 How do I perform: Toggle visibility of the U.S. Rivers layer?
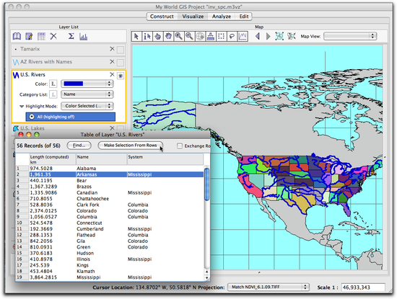pos(121,76)
